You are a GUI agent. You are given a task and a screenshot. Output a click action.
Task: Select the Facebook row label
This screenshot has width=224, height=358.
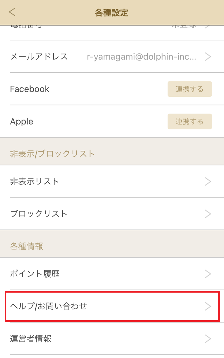pos(30,89)
